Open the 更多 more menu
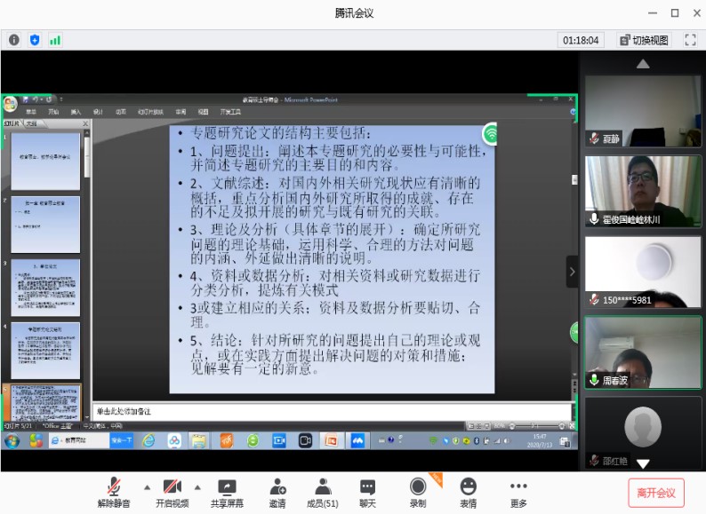This screenshot has height=514, width=706. 518,493
